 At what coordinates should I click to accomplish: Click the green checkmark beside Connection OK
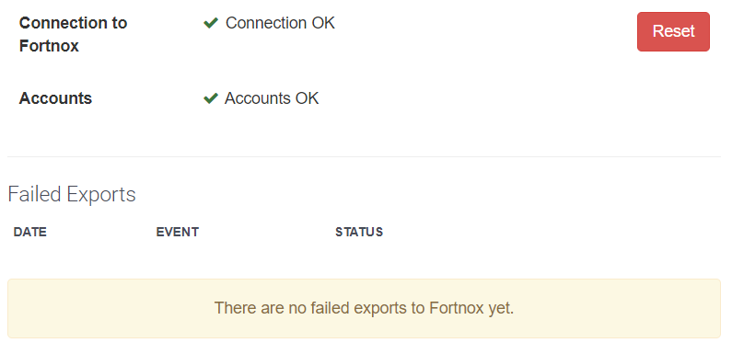pos(211,23)
